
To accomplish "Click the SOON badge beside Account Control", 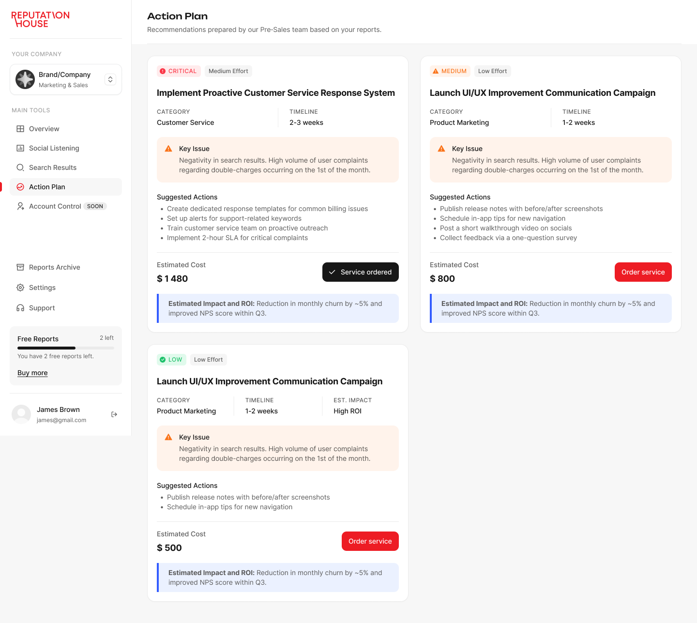I will click(95, 206).
